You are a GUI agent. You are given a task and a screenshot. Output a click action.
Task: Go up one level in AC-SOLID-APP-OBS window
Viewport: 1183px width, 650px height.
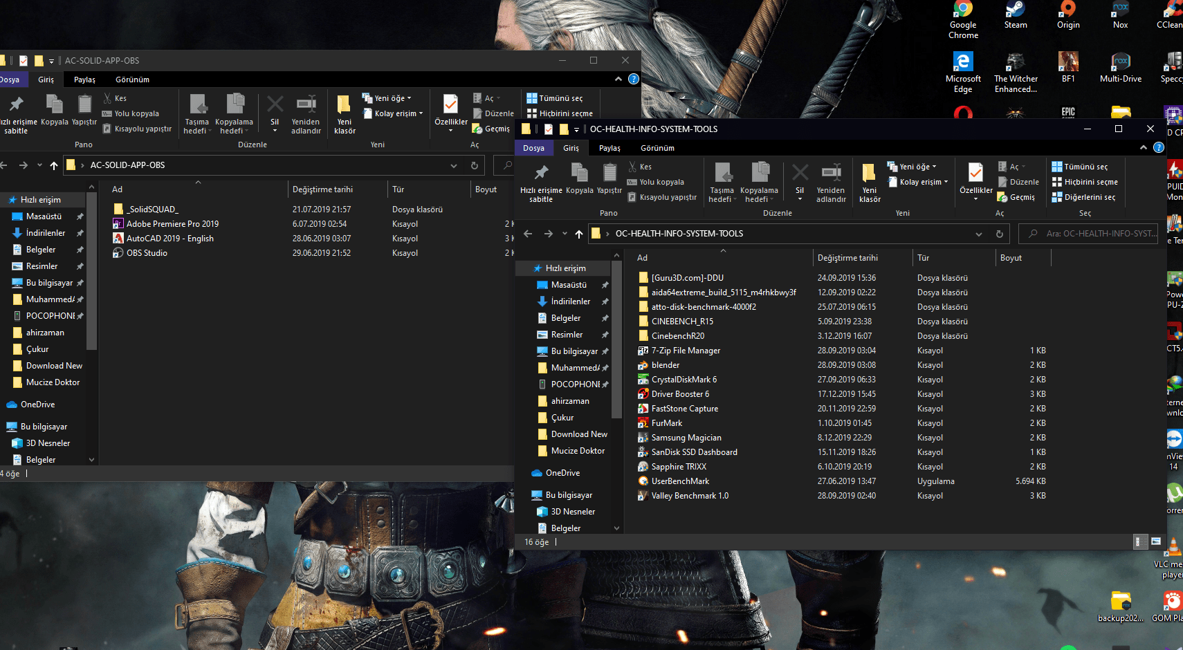[54, 165]
